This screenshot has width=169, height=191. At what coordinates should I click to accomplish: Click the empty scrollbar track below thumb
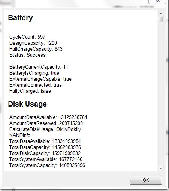161,94
